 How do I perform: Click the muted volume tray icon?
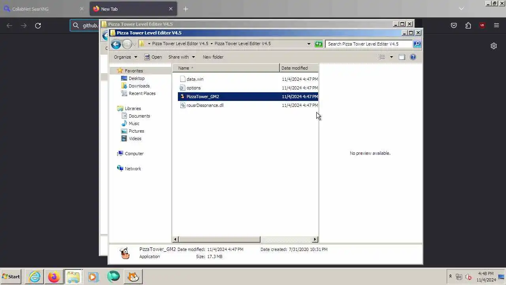coord(468,277)
